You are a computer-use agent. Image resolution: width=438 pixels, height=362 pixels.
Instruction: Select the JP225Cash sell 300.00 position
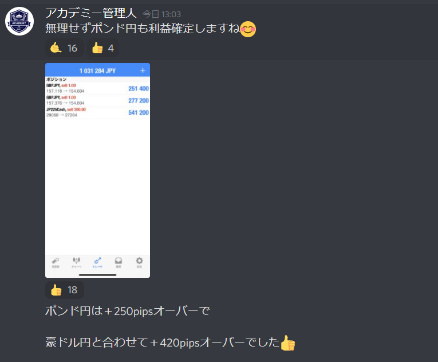pyautogui.click(x=97, y=112)
